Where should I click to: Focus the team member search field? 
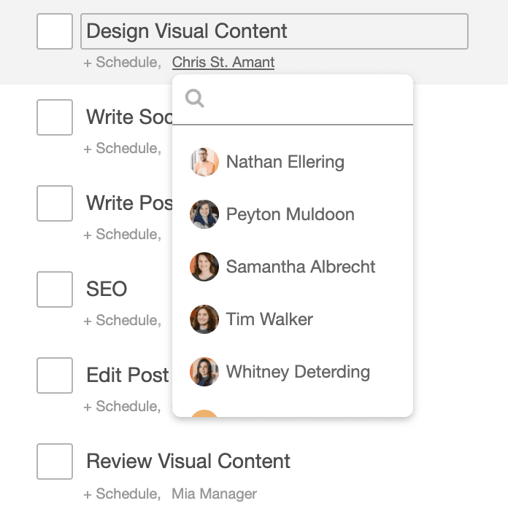click(307, 99)
